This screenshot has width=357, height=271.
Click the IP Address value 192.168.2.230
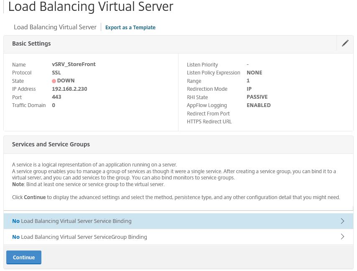click(69, 89)
